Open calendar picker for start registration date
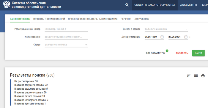This screenshot has height=108, width=208. 162,37
